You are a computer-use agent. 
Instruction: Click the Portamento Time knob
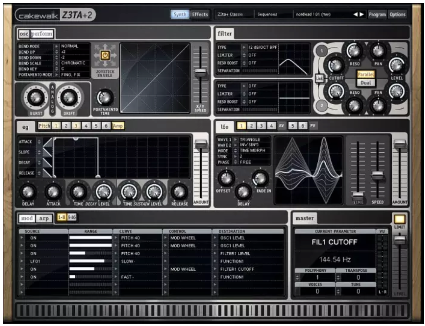click(105, 98)
